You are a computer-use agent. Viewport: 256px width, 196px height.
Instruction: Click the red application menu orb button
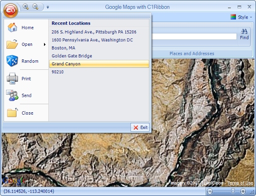10,10
